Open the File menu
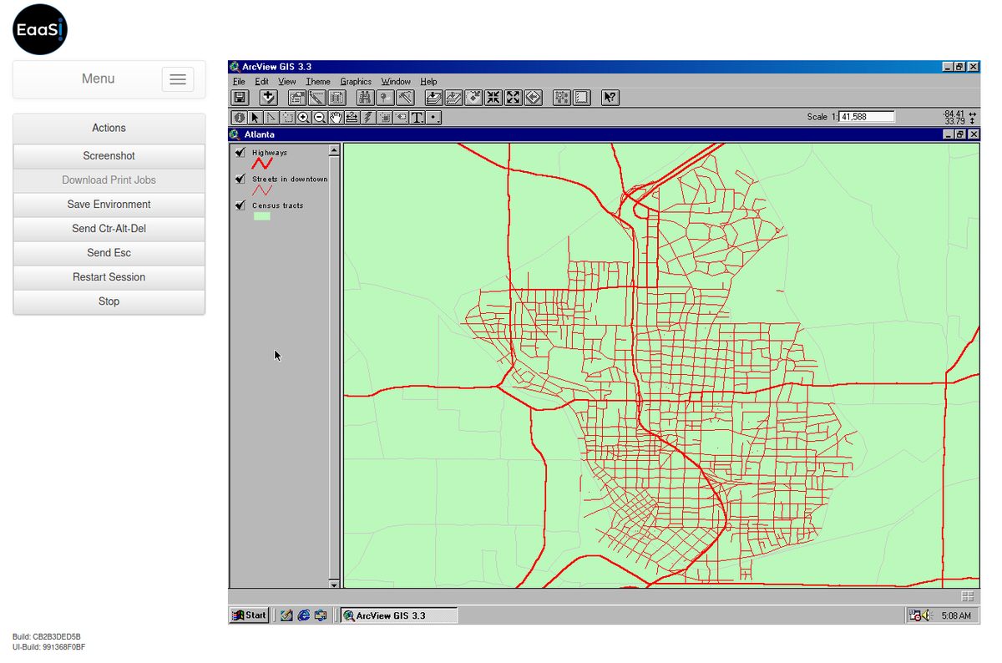Viewport: 1002px width, 663px height. pyautogui.click(x=239, y=82)
